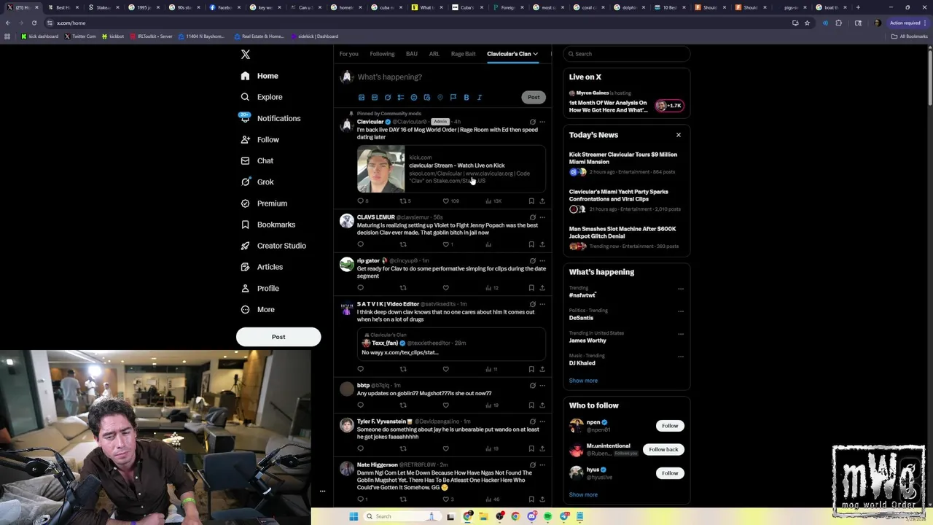933x525 pixels.
Task: Open emoji picker in the composer
Action: (414, 98)
